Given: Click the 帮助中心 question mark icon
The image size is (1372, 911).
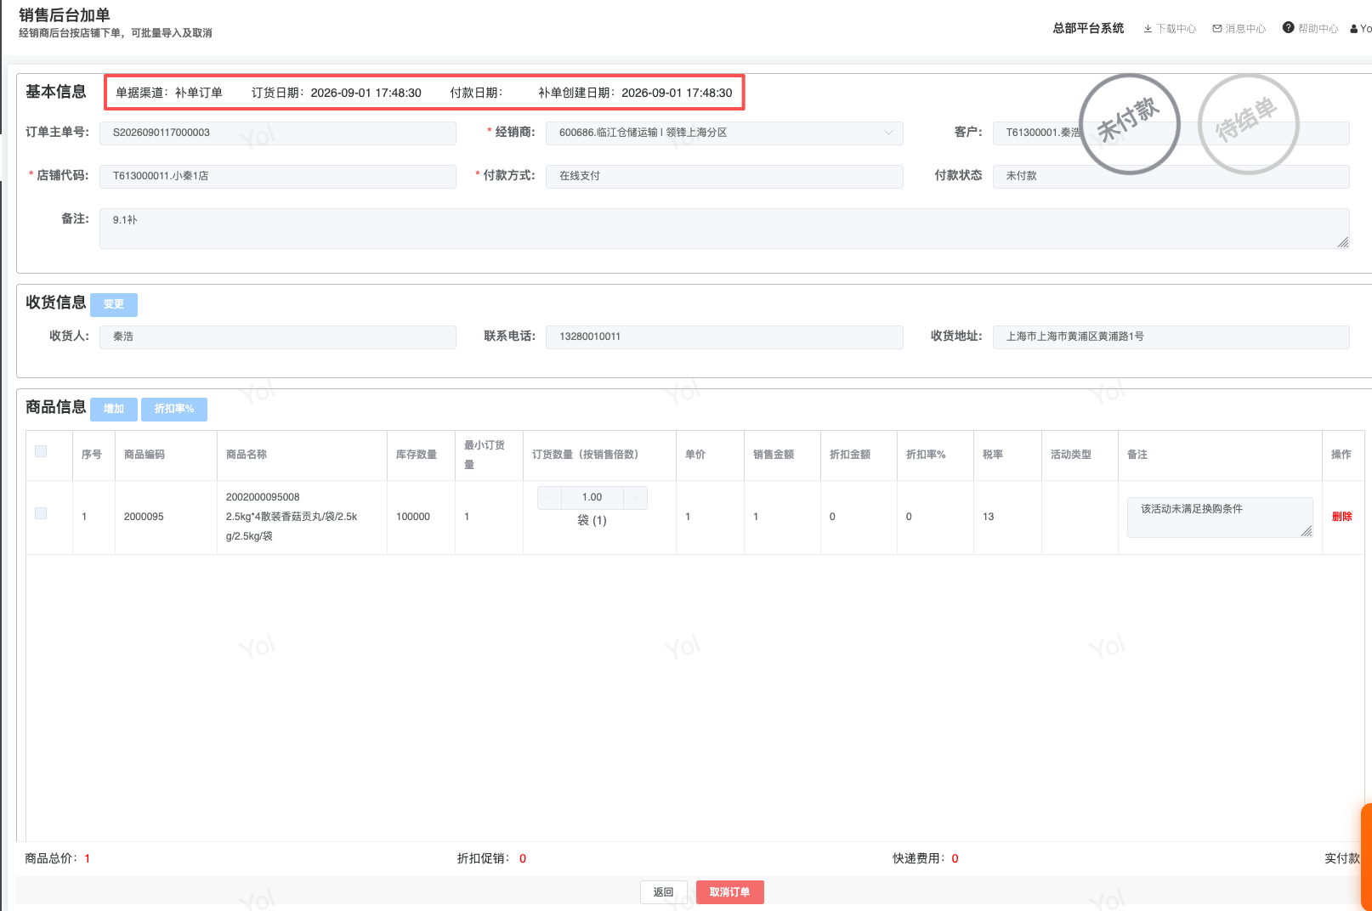Looking at the screenshot, I should [x=1289, y=27].
